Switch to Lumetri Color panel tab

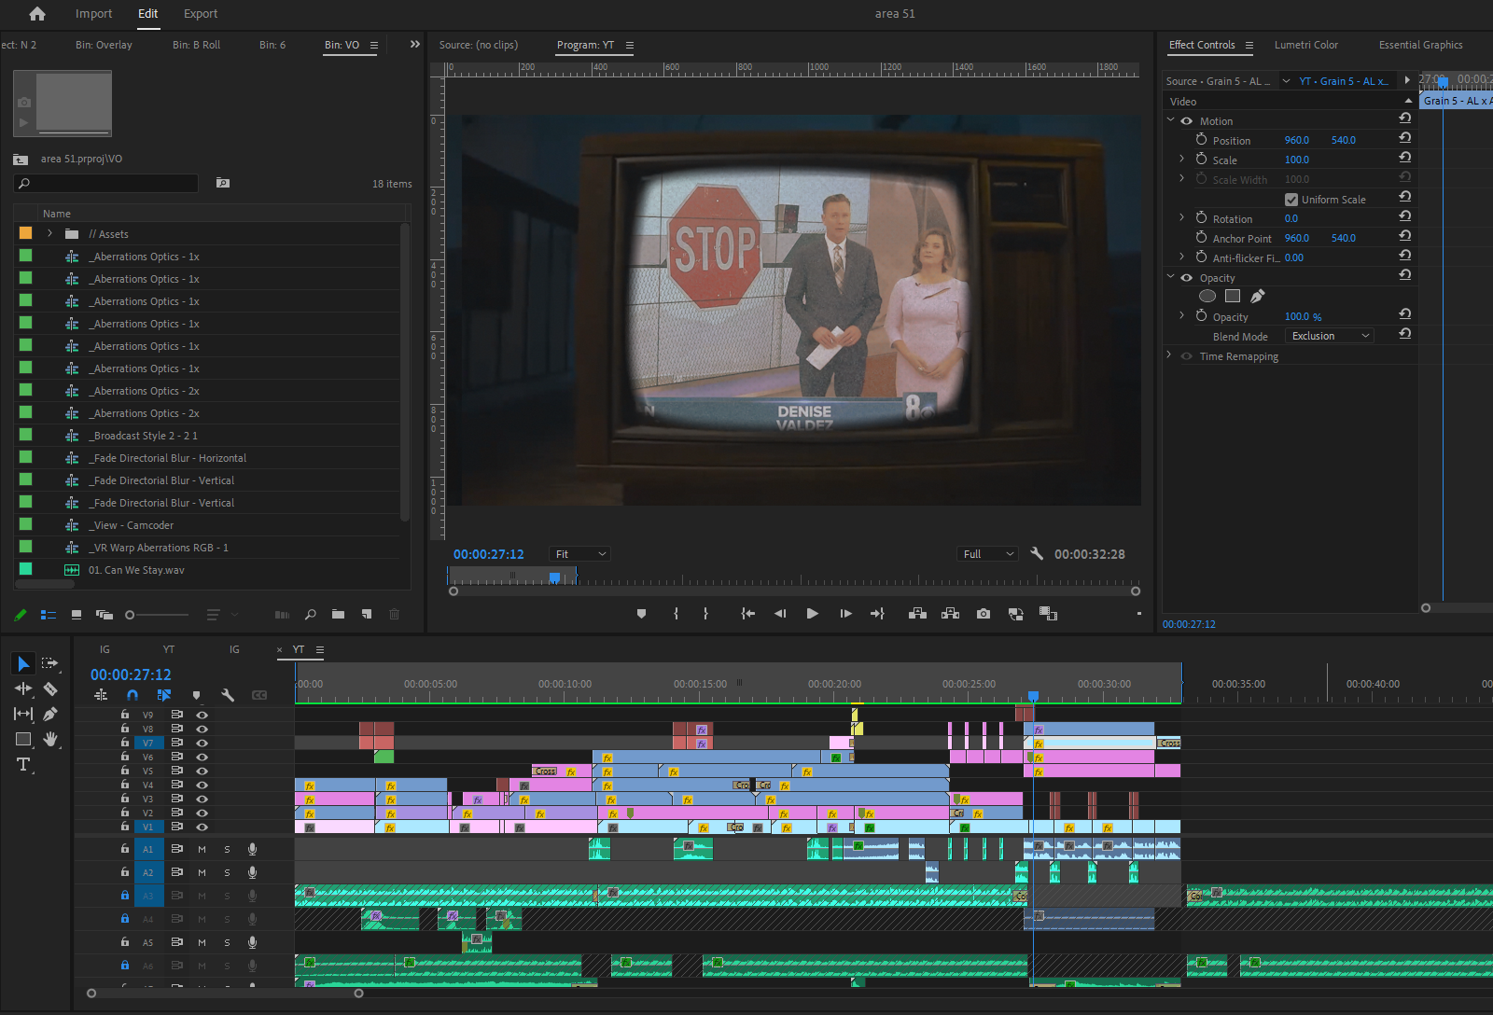pyautogui.click(x=1305, y=45)
